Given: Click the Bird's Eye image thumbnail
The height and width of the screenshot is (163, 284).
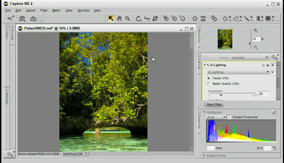Looking at the screenshot, I should click(x=225, y=39).
